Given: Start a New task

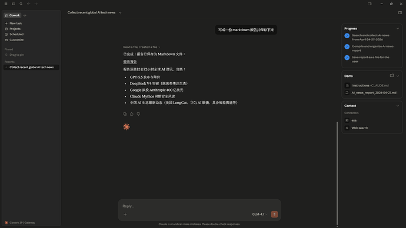Looking at the screenshot, I should (x=31, y=24).
